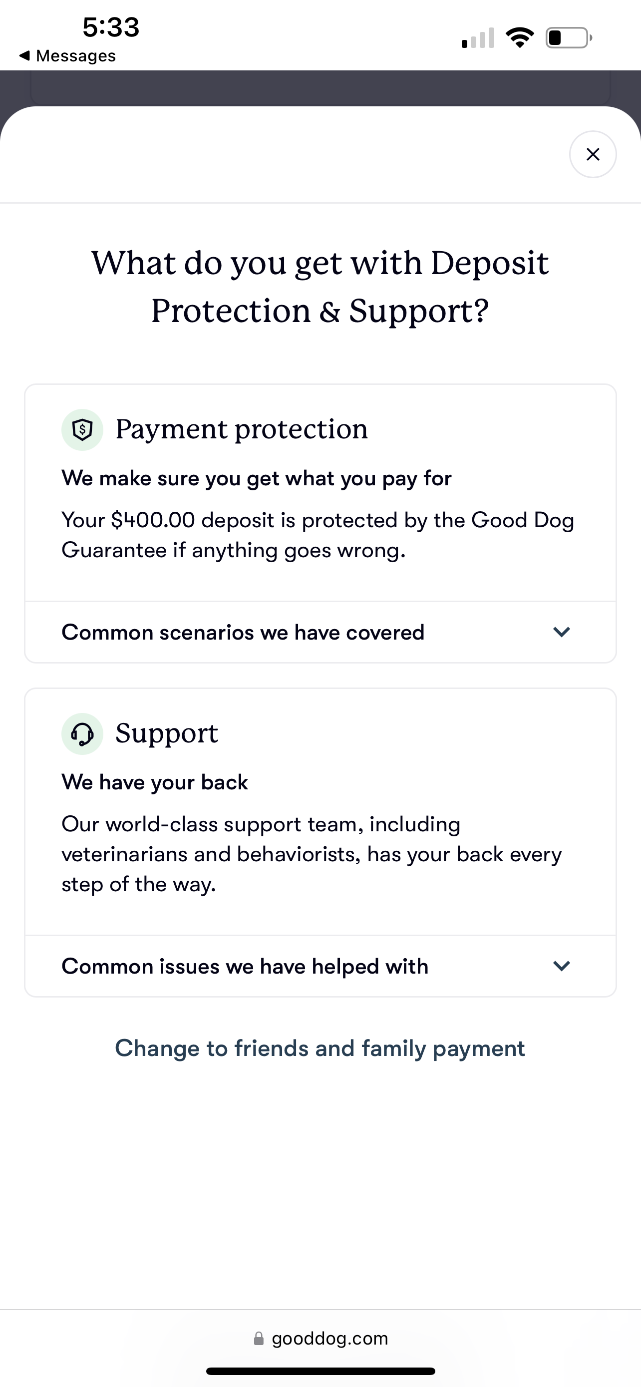This screenshot has height=1387, width=641.
Task: Tap the lock icon next to gooddog.com
Action: [x=259, y=1339]
